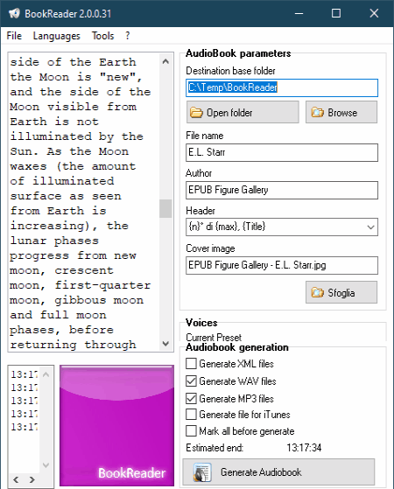Viewport: 394px width, 489px height.
Task: Click right arrow in log panel scrollbar
Action: (32, 479)
